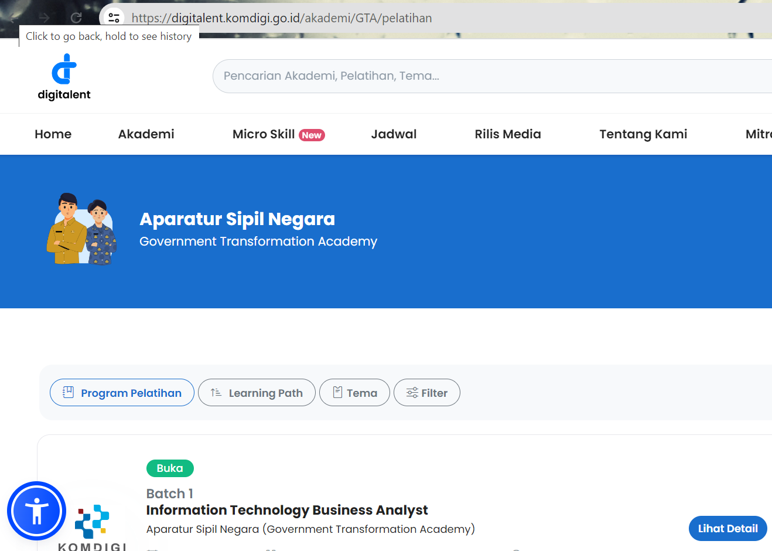This screenshot has height=551, width=772.
Task: Open the Filter options
Action: (x=426, y=393)
